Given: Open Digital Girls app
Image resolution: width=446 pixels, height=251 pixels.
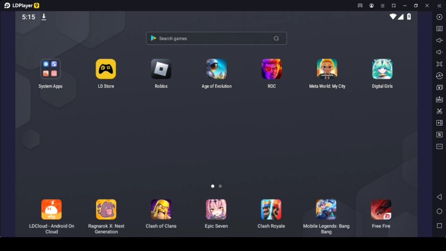Looking at the screenshot, I should pyautogui.click(x=382, y=69).
